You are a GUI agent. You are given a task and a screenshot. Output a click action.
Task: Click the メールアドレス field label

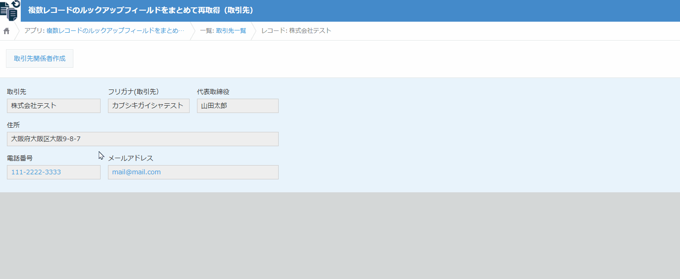point(131,158)
